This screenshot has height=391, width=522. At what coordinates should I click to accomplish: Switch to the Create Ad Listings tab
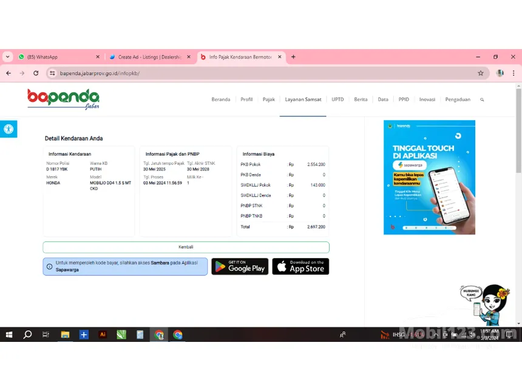(148, 57)
